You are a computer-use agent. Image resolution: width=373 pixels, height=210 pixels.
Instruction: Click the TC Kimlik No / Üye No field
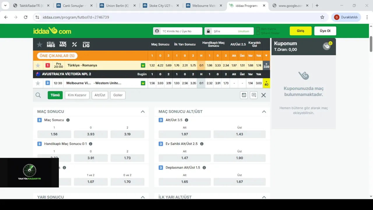[x=178, y=31]
